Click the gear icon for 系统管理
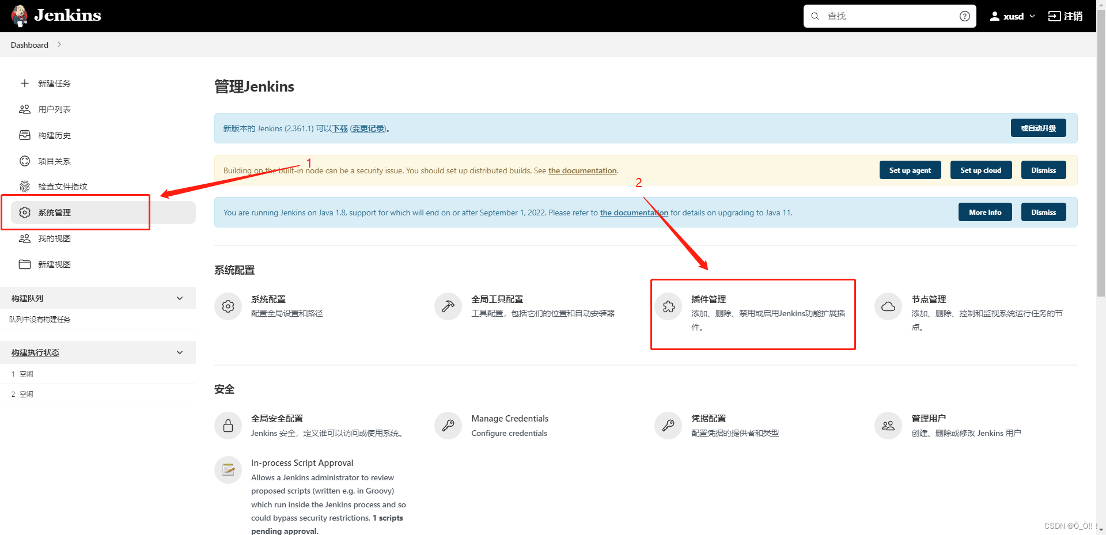Screen dimensions: 1106x535 25,213
